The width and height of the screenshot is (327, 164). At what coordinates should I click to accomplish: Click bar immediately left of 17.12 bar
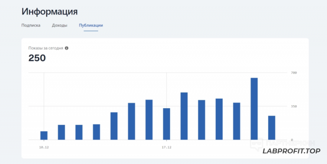[149, 120]
